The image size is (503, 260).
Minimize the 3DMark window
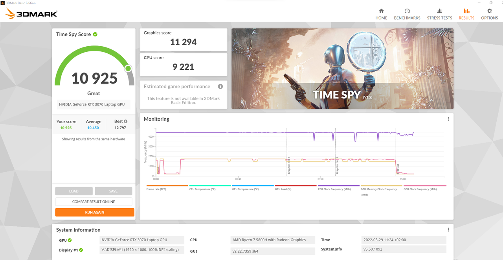pyautogui.click(x=479, y=3)
